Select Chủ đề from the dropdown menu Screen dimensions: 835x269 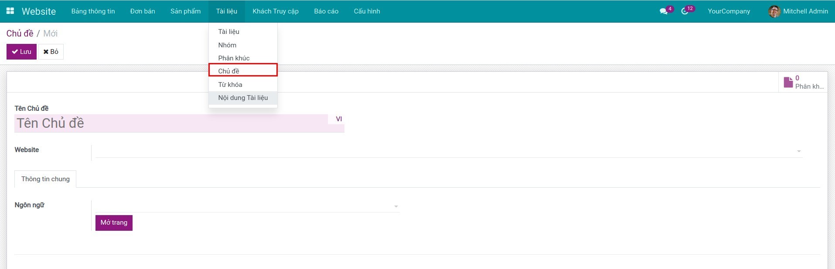229,71
